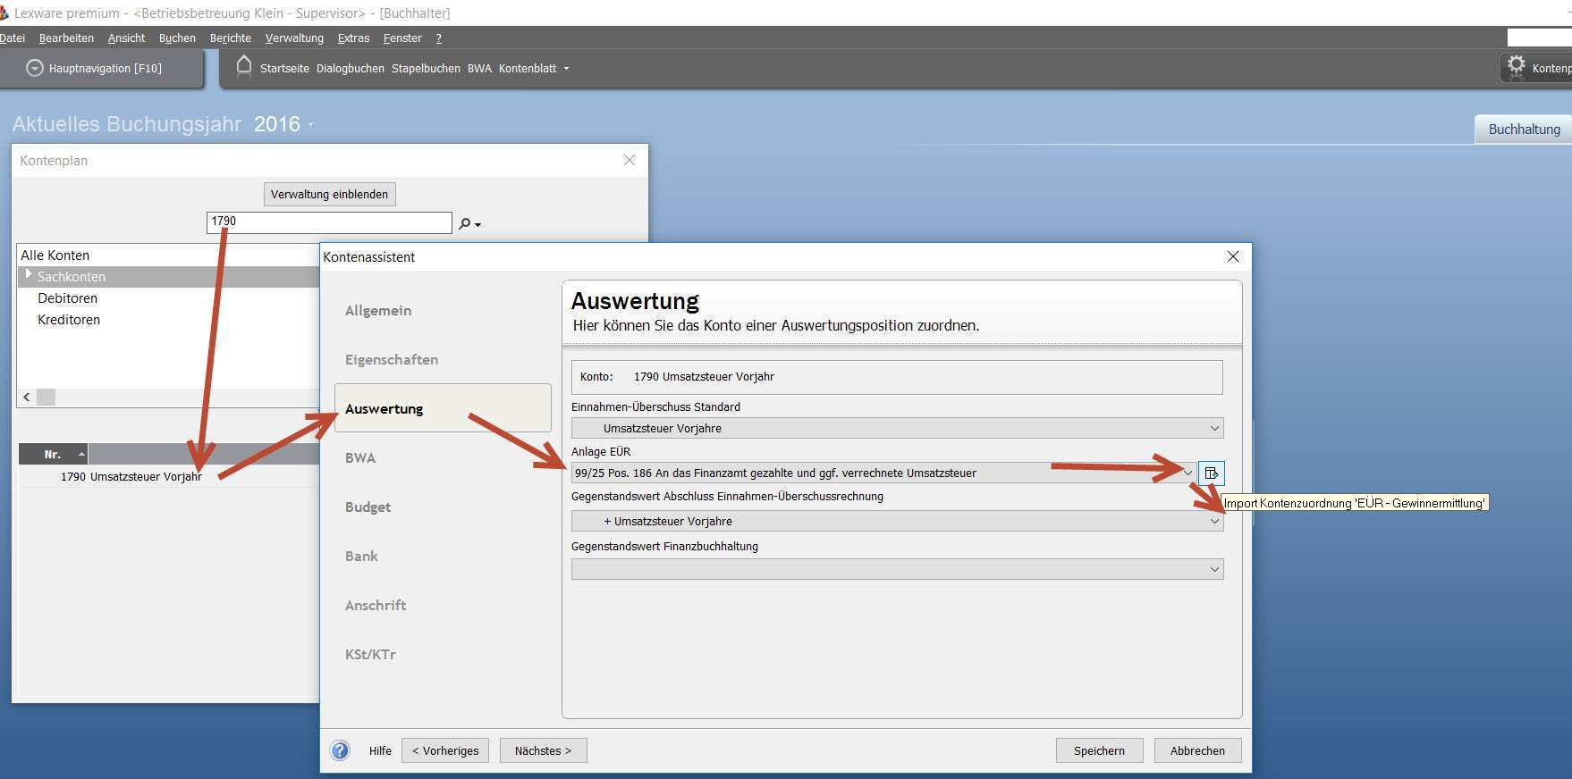This screenshot has width=1572, height=779.
Task: Click the Verwaltung einblenden button
Action: pos(329,194)
